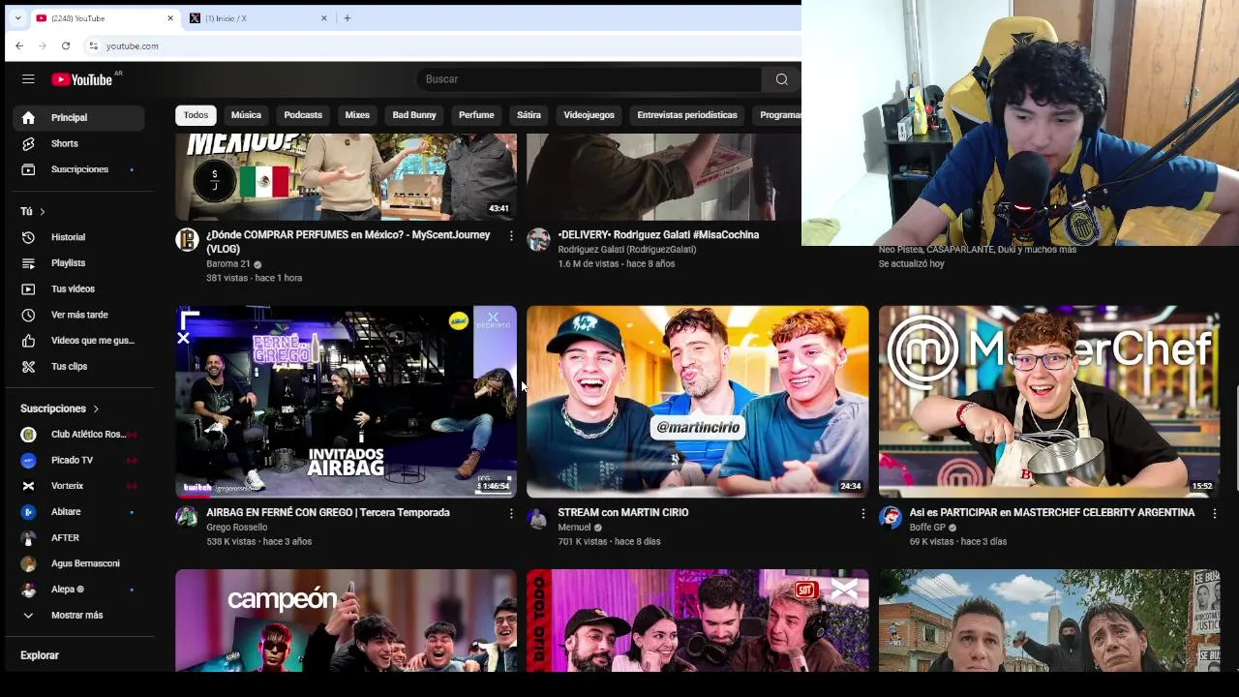1239x697 pixels.
Task: Open Picado TV channel subscription
Action: (x=78, y=460)
